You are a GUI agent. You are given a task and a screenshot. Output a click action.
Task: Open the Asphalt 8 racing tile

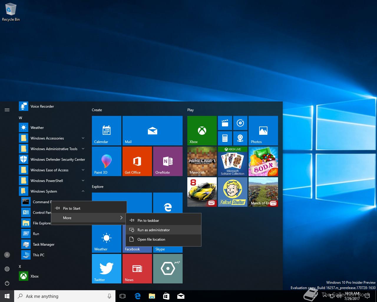tap(202, 192)
